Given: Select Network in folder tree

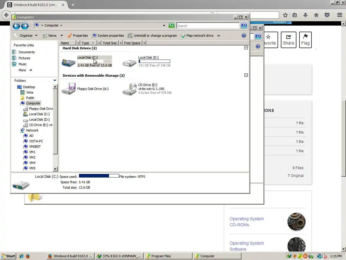Looking at the screenshot, I should coord(32,130).
